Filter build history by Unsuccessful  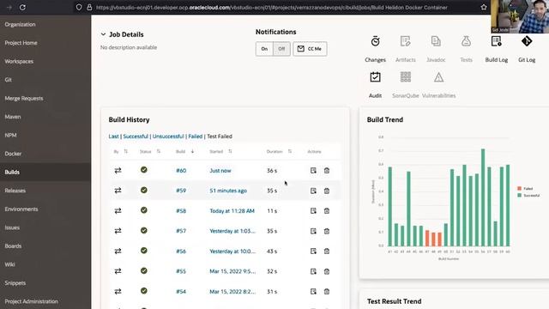168,136
